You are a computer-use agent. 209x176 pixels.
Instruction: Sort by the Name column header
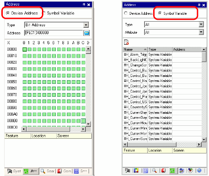tap(135, 49)
